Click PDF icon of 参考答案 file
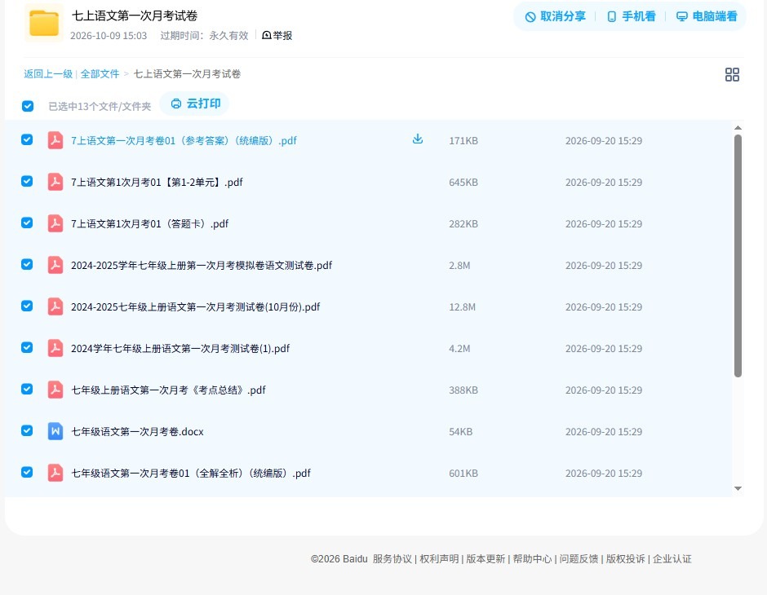Screen dimensions: 767x595 coord(55,140)
